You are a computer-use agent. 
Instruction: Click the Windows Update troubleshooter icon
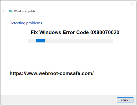pos(11,11)
